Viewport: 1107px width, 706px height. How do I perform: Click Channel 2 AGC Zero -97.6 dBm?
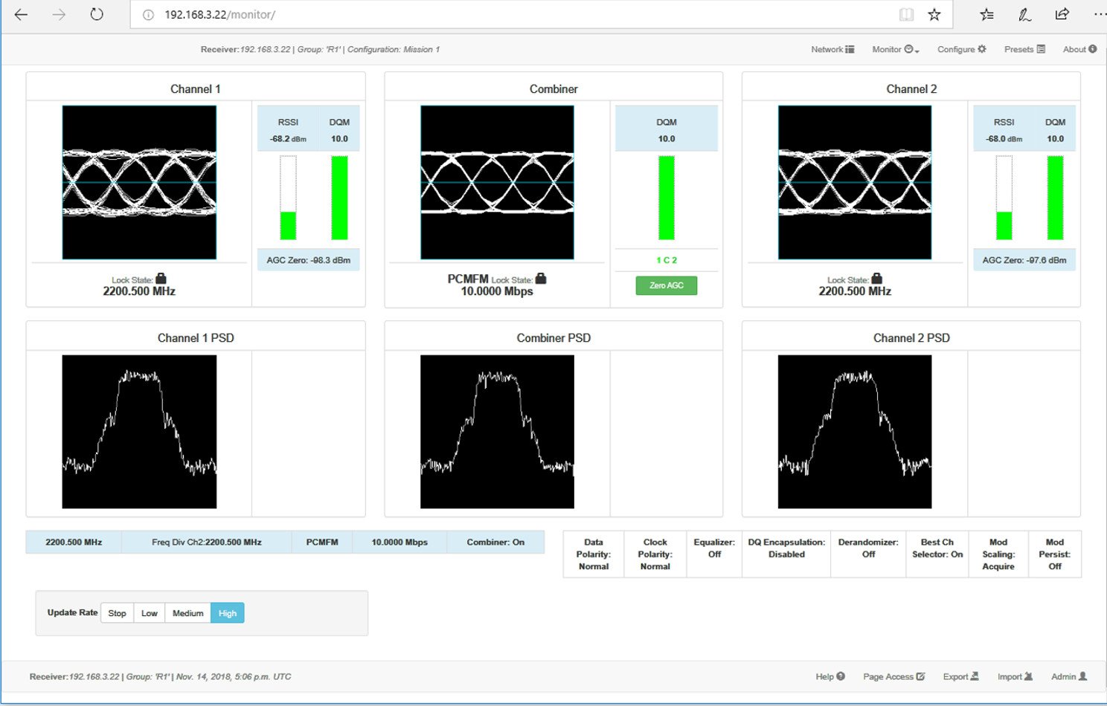[x=1024, y=260]
